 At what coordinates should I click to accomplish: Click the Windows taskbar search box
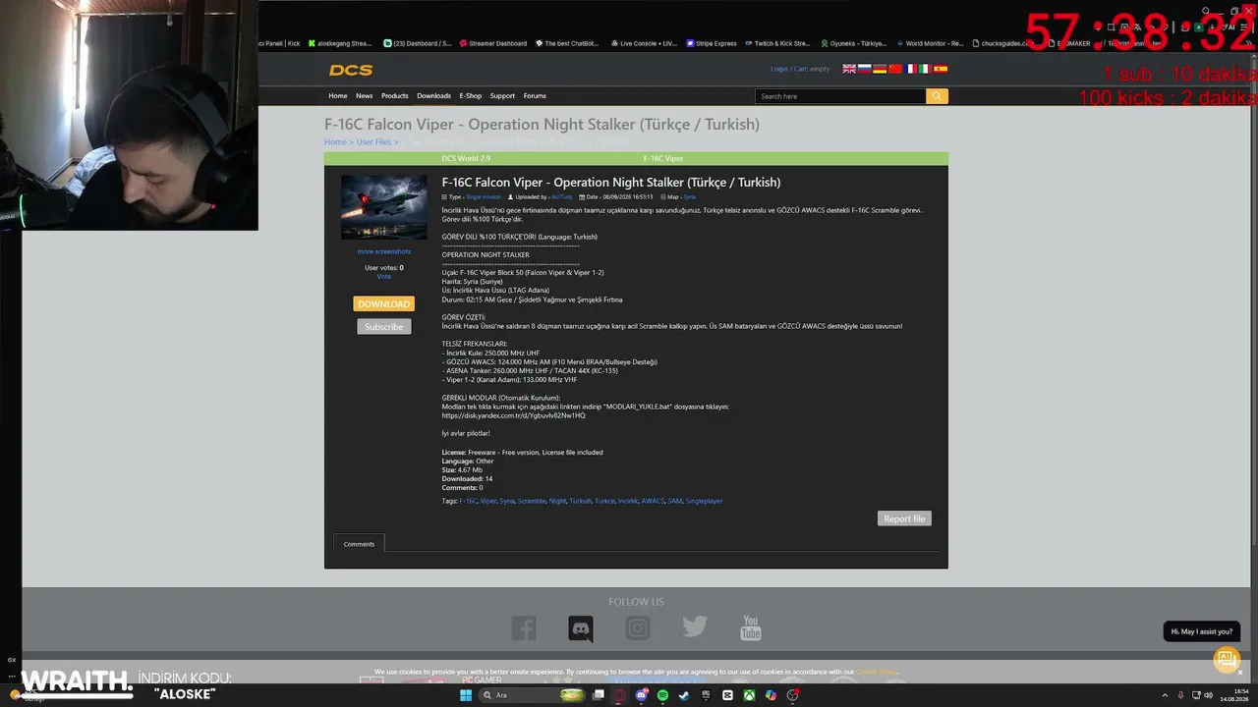pos(532,695)
